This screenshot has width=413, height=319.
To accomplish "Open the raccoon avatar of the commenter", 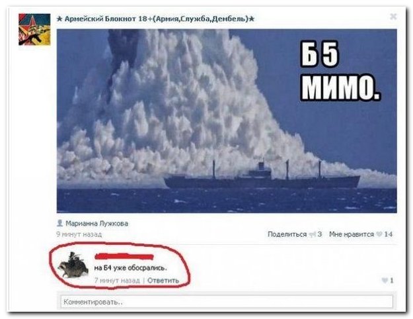I will (73, 265).
